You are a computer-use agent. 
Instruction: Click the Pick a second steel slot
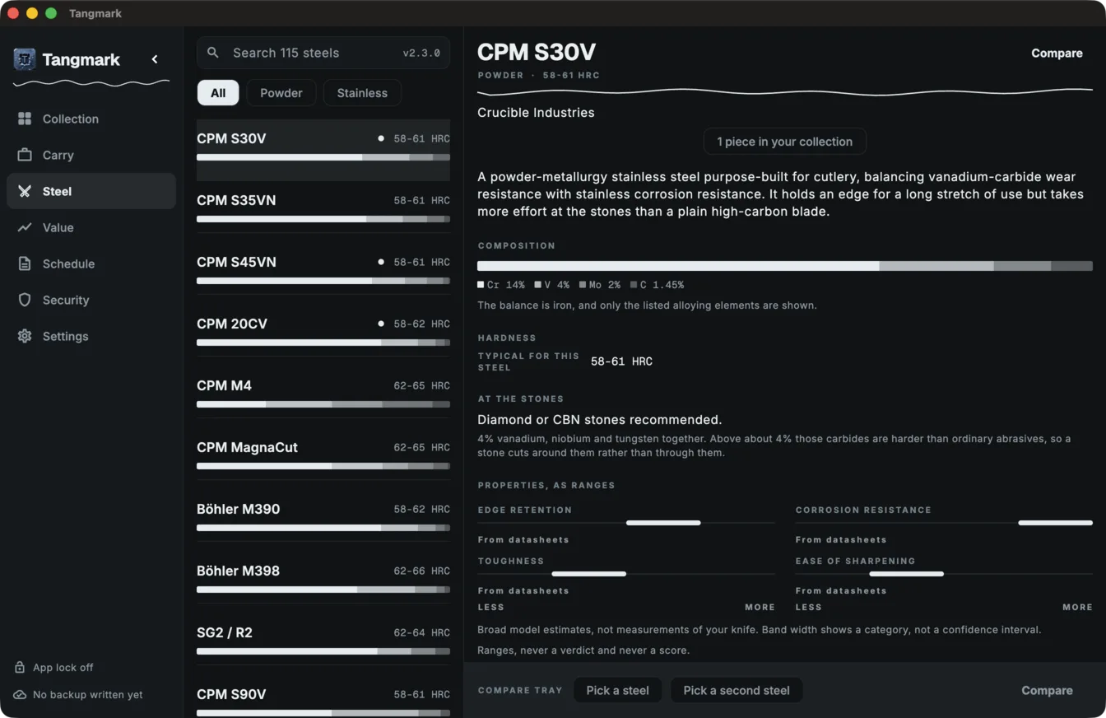pyautogui.click(x=737, y=691)
